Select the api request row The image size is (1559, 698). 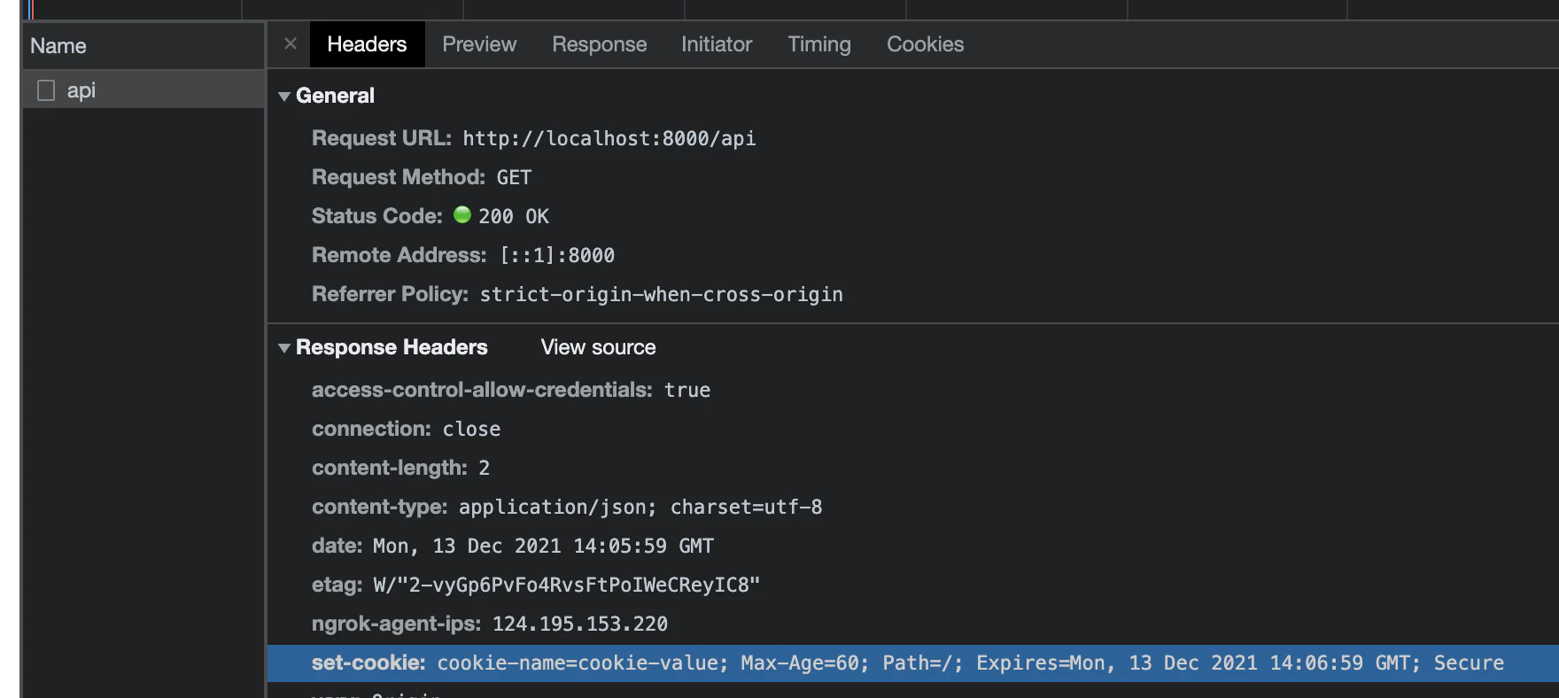pos(143,90)
